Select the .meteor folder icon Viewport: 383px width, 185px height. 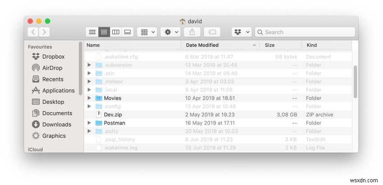pos(99,82)
